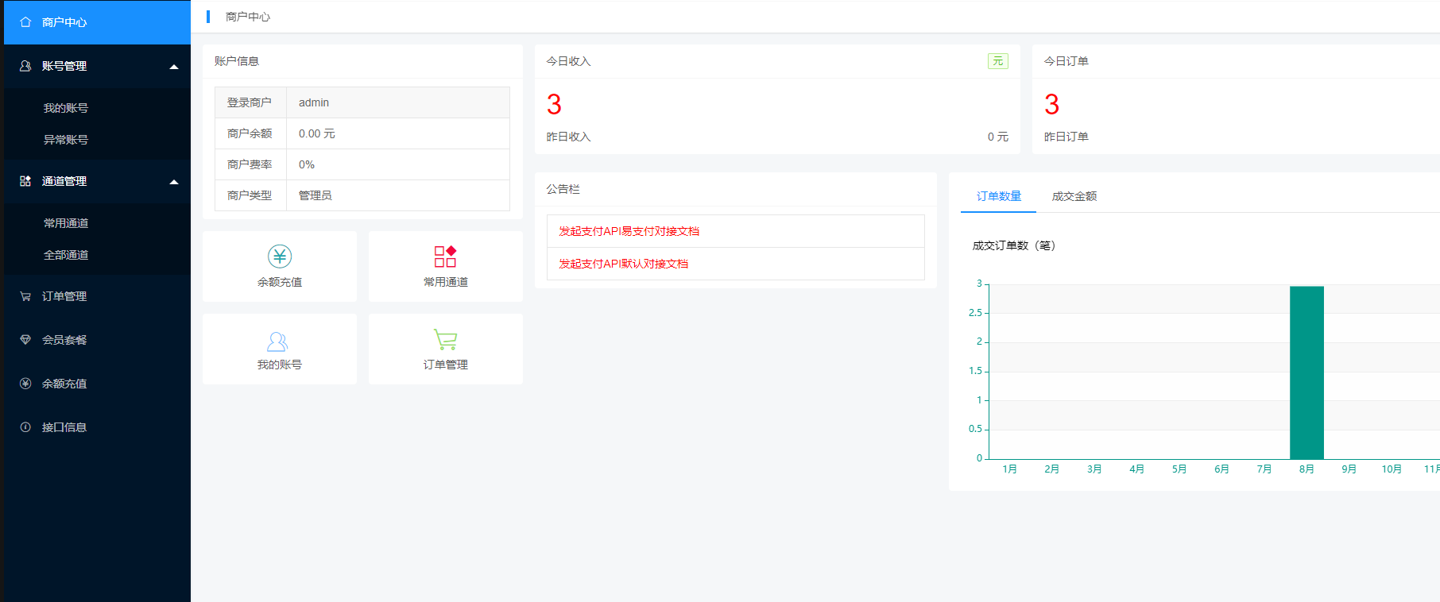Click the cart icon in sidebar 订单管理
1440x602 pixels.
[x=25, y=296]
